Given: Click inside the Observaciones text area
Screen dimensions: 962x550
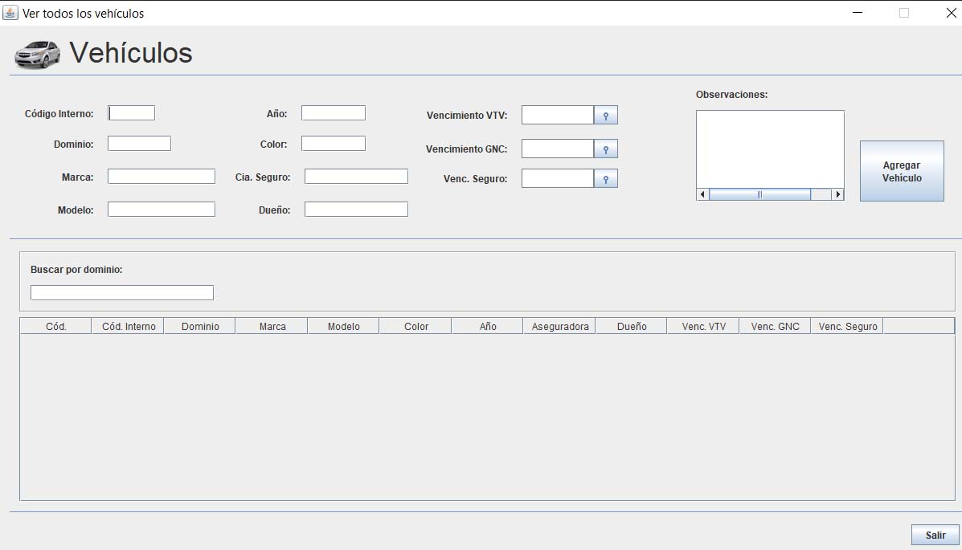Looking at the screenshot, I should (769, 149).
